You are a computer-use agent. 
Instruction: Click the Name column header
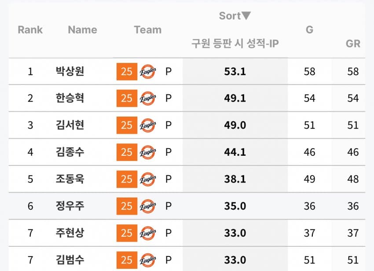[82, 30]
